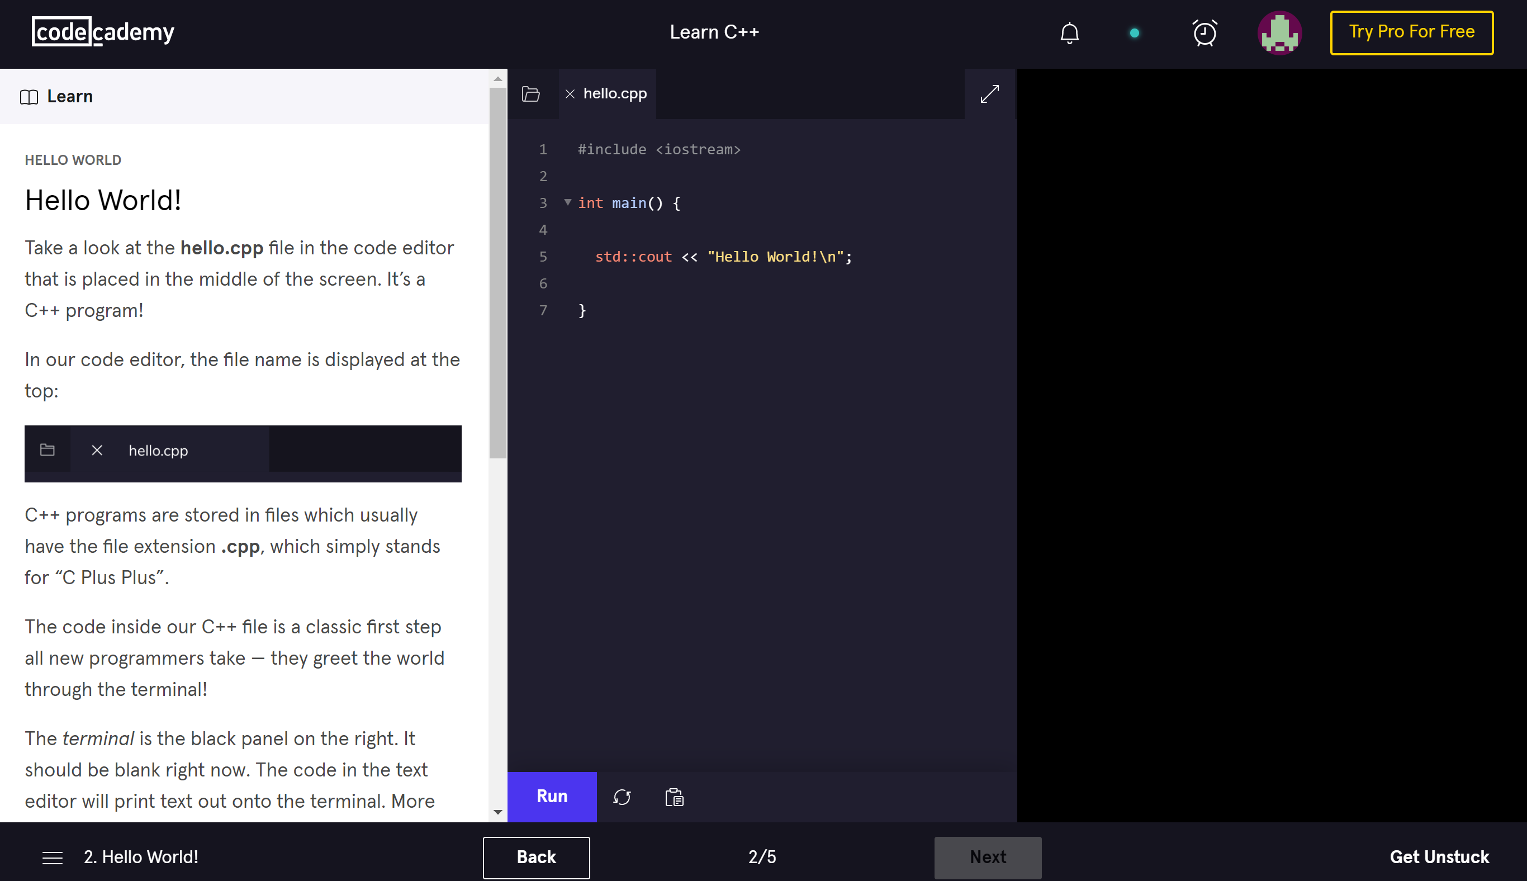Click the teal status dot indicator

coord(1135,34)
